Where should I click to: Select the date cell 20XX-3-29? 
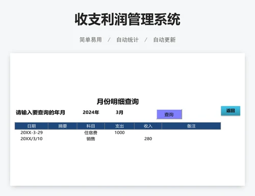point(32,133)
